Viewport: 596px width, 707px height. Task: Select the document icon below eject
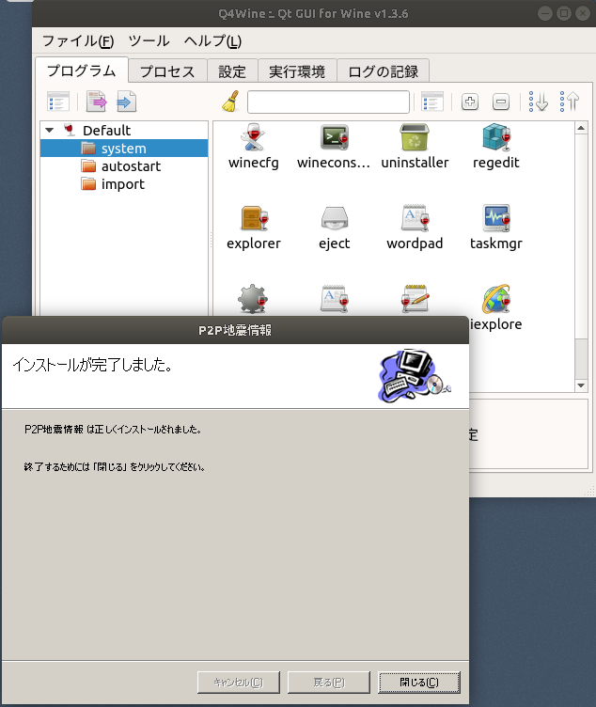[335, 298]
